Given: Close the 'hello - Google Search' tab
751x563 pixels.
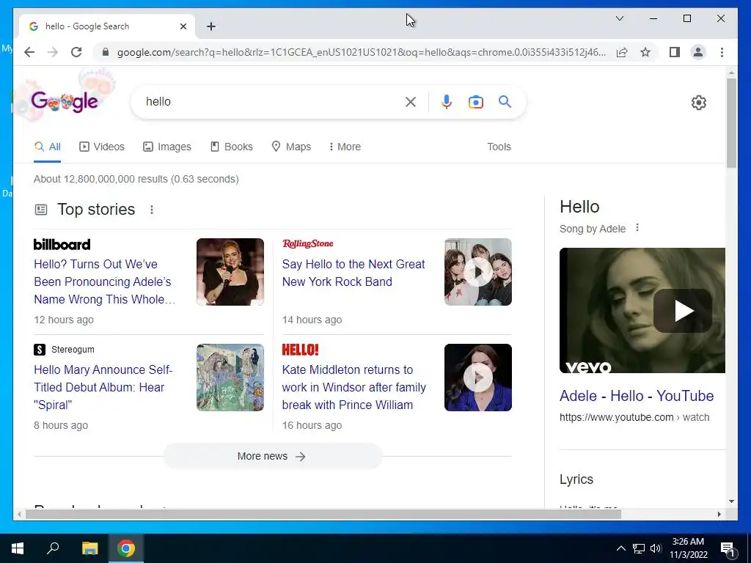Looking at the screenshot, I should click(x=183, y=26).
